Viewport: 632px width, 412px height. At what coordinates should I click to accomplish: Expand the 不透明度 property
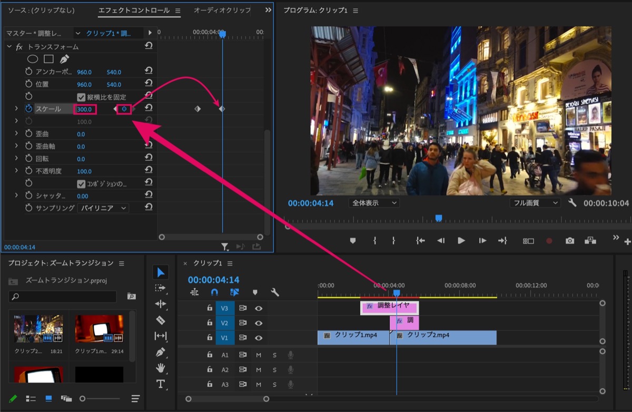16,171
